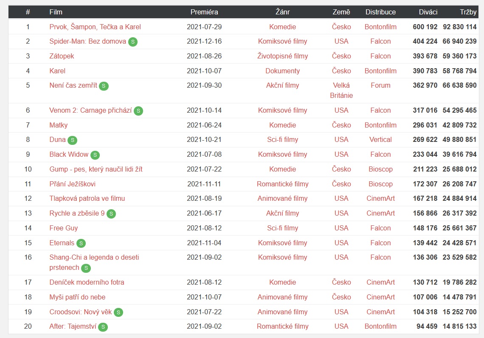Click the S badge beside Black Widow

coord(95,155)
